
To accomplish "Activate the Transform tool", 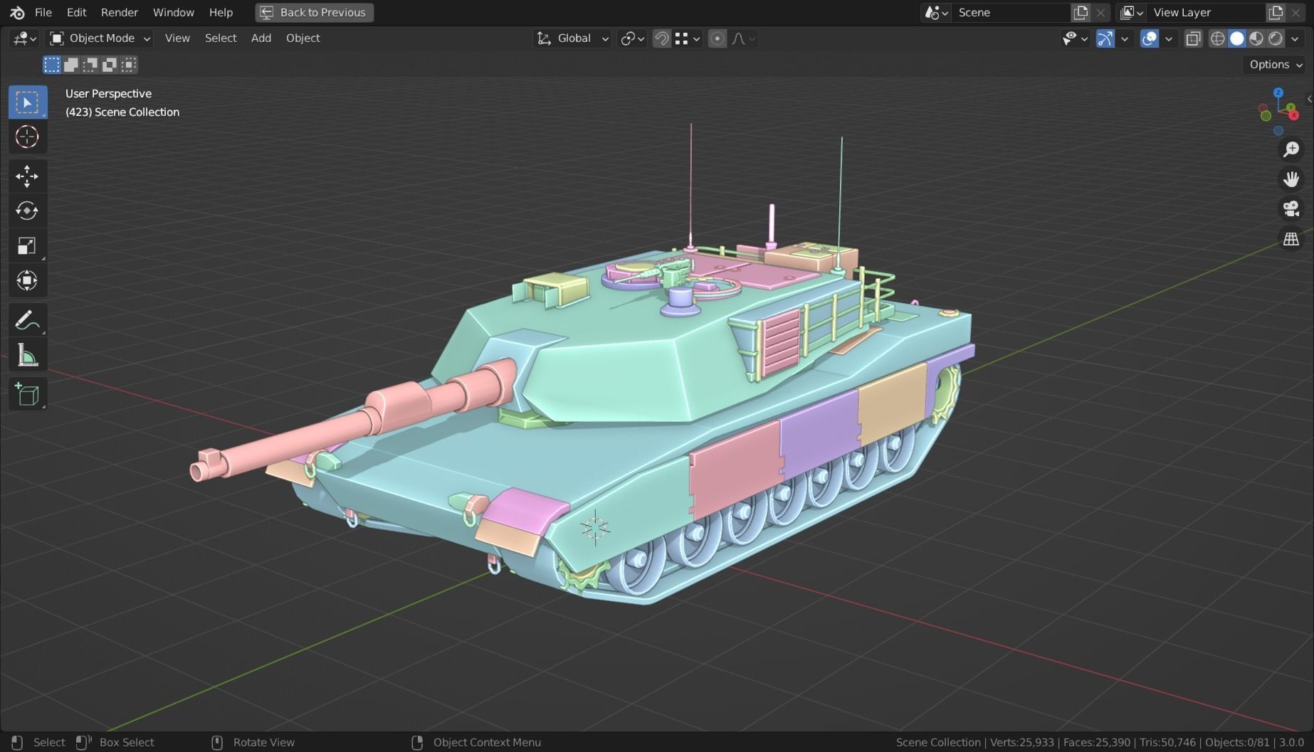I will (28, 280).
